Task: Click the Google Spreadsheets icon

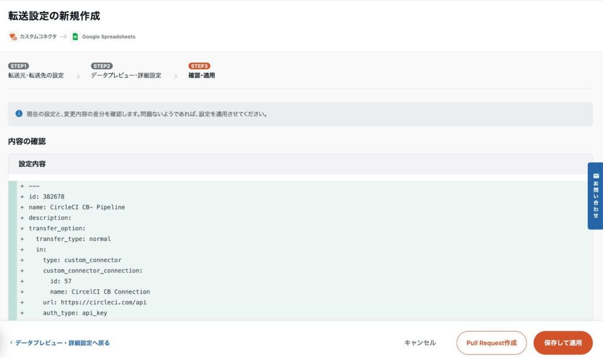Action: pos(75,36)
